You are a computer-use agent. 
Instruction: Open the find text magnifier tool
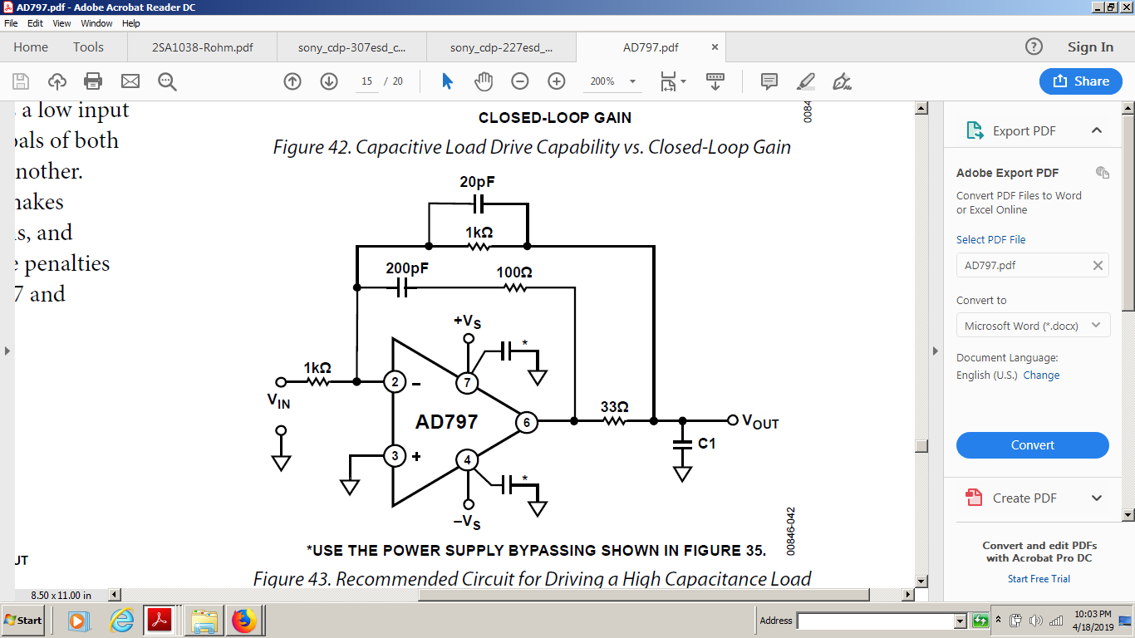point(167,81)
